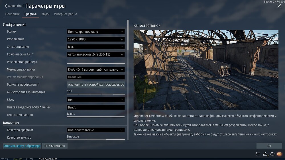Open the contacts/friends icon
Viewport: 285px width, 160px height.
(x=265, y=154)
